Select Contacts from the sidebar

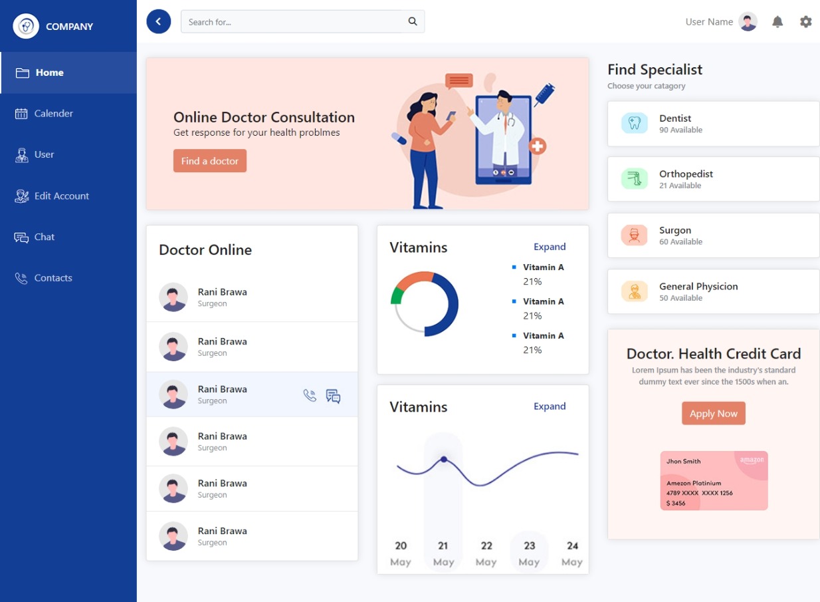pos(53,278)
